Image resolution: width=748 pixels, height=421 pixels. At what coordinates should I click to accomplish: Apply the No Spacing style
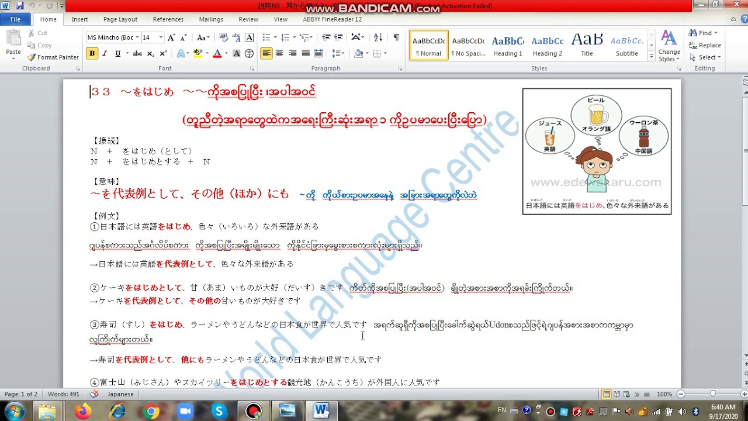[469, 46]
